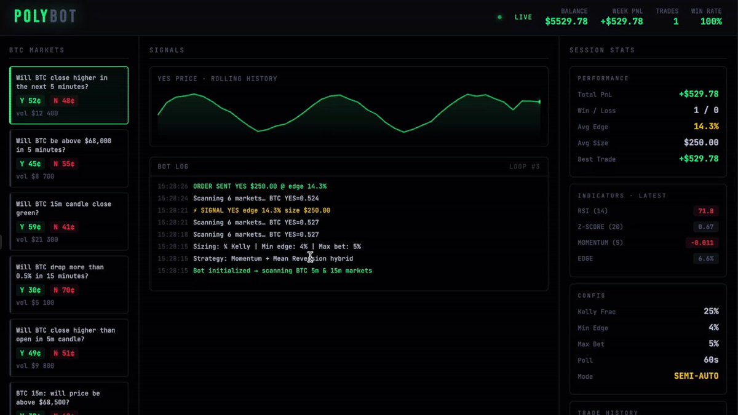Switch the Mode off SEMI-AUTO

pos(696,376)
